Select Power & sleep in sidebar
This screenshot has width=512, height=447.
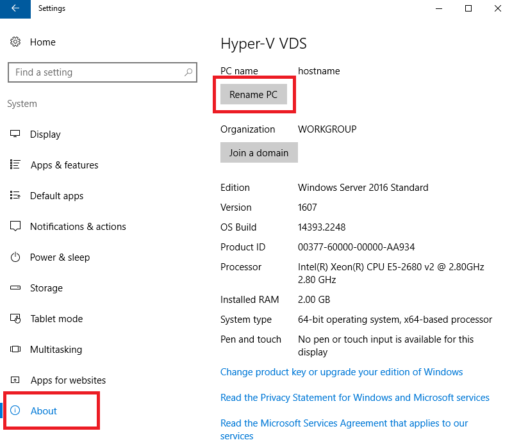(60, 257)
